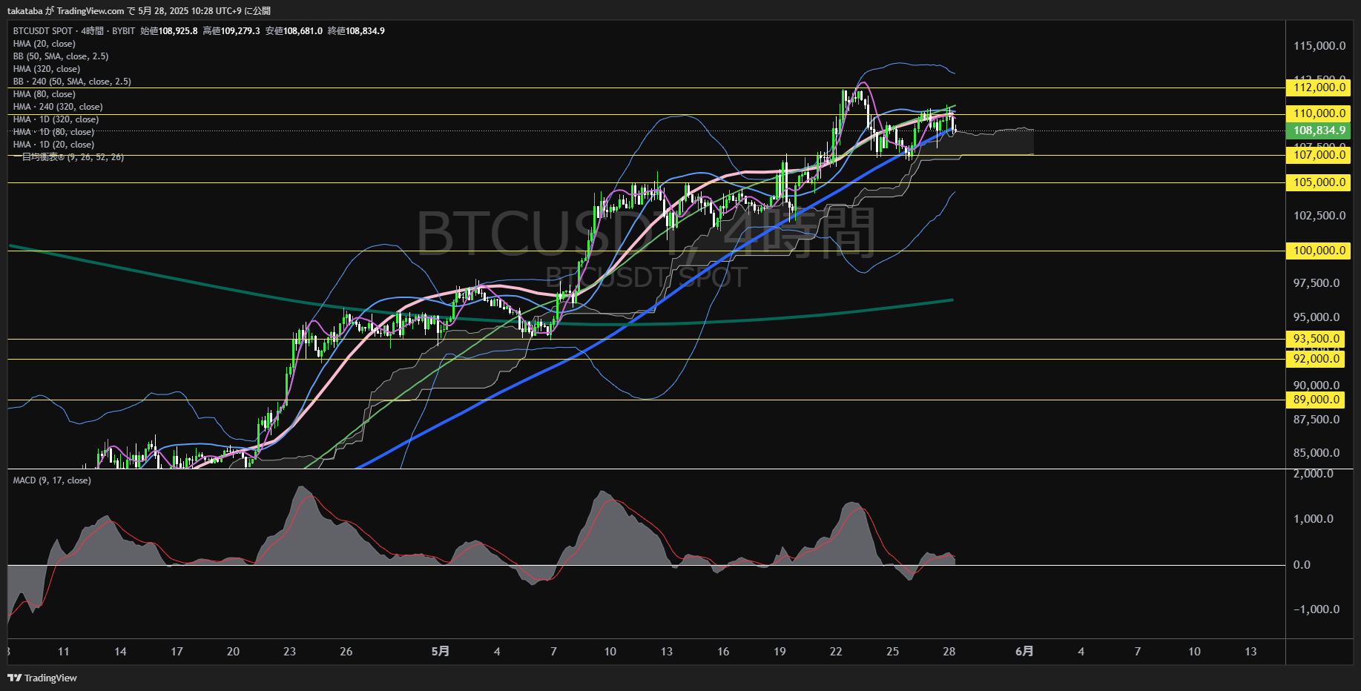Screen dimensions: 1361x691
Task: Click the HMA (80, close) indicator legend
Action: click(x=44, y=94)
